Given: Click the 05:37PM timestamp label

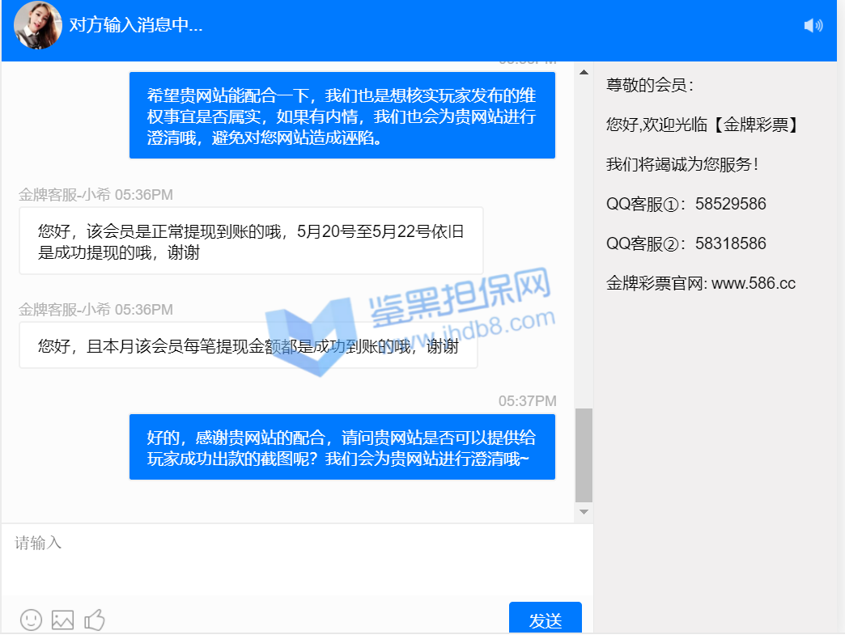Looking at the screenshot, I should pyautogui.click(x=527, y=400).
